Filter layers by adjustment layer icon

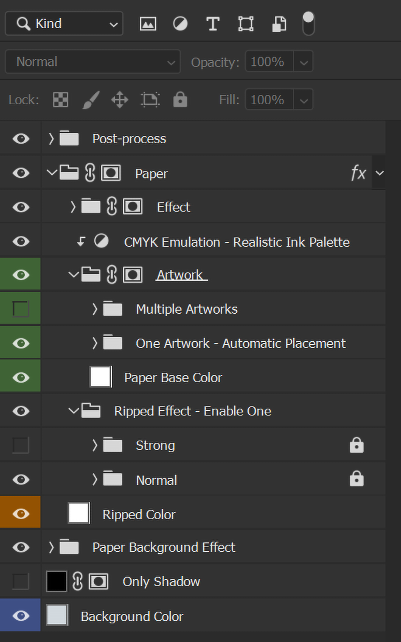pos(180,24)
